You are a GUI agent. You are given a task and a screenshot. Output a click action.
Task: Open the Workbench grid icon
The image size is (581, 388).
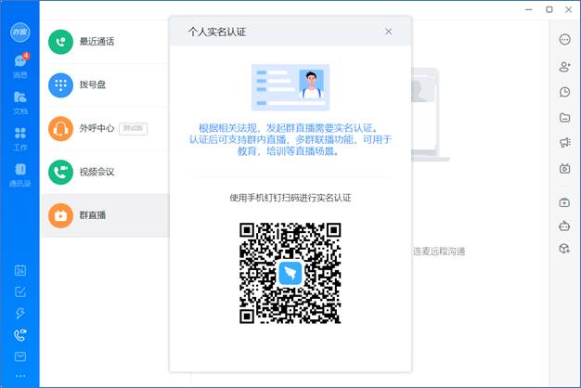(20, 139)
